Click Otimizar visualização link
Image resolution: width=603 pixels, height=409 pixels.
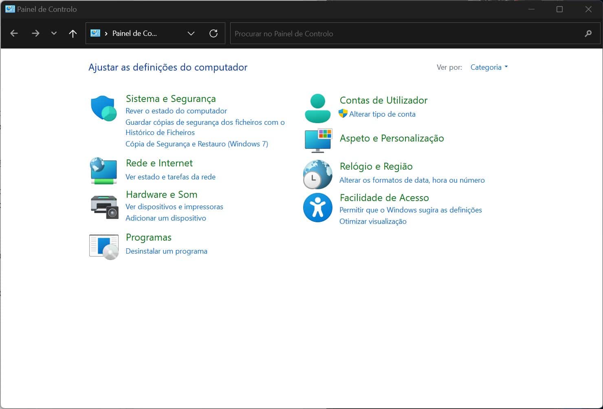[x=373, y=221]
